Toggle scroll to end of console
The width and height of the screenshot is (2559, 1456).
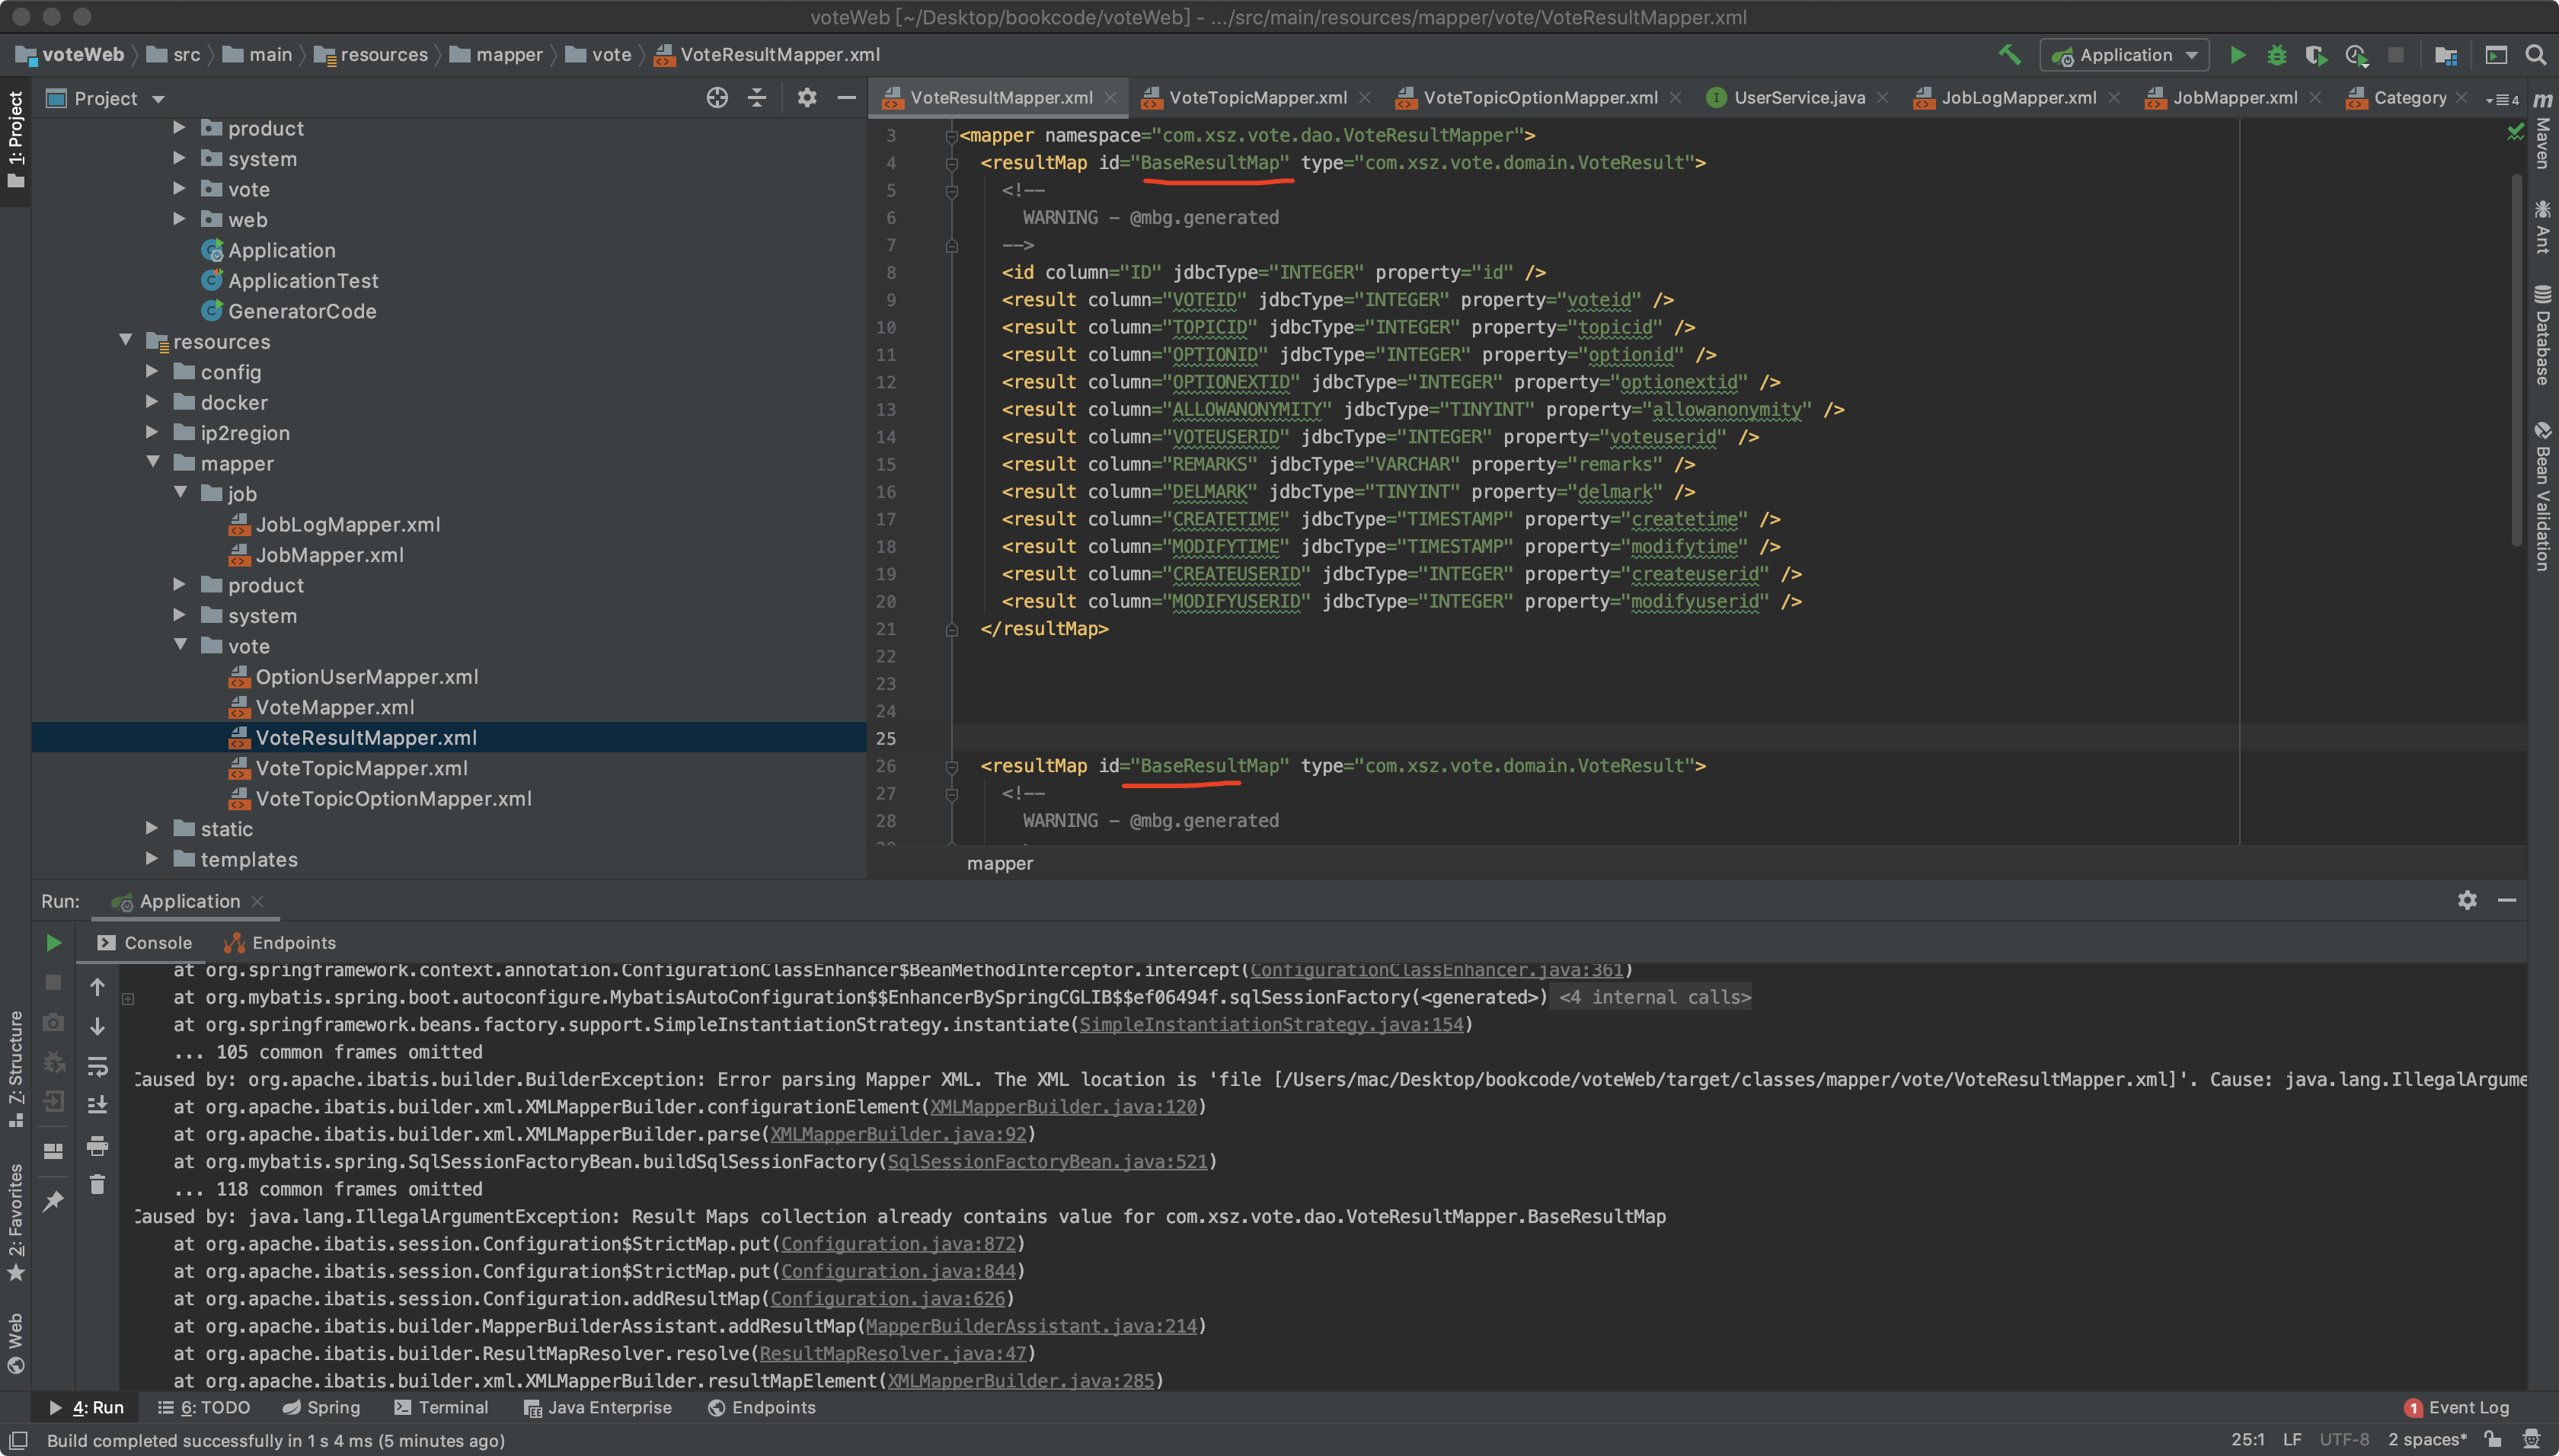click(97, 1105)
